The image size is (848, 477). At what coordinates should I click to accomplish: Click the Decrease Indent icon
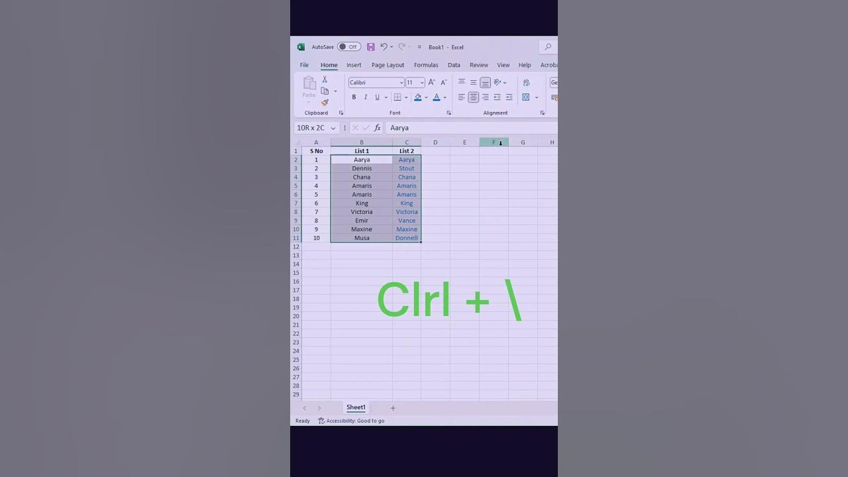click(x=497, y=97)
